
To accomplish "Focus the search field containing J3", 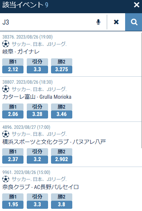I will 47,22.
